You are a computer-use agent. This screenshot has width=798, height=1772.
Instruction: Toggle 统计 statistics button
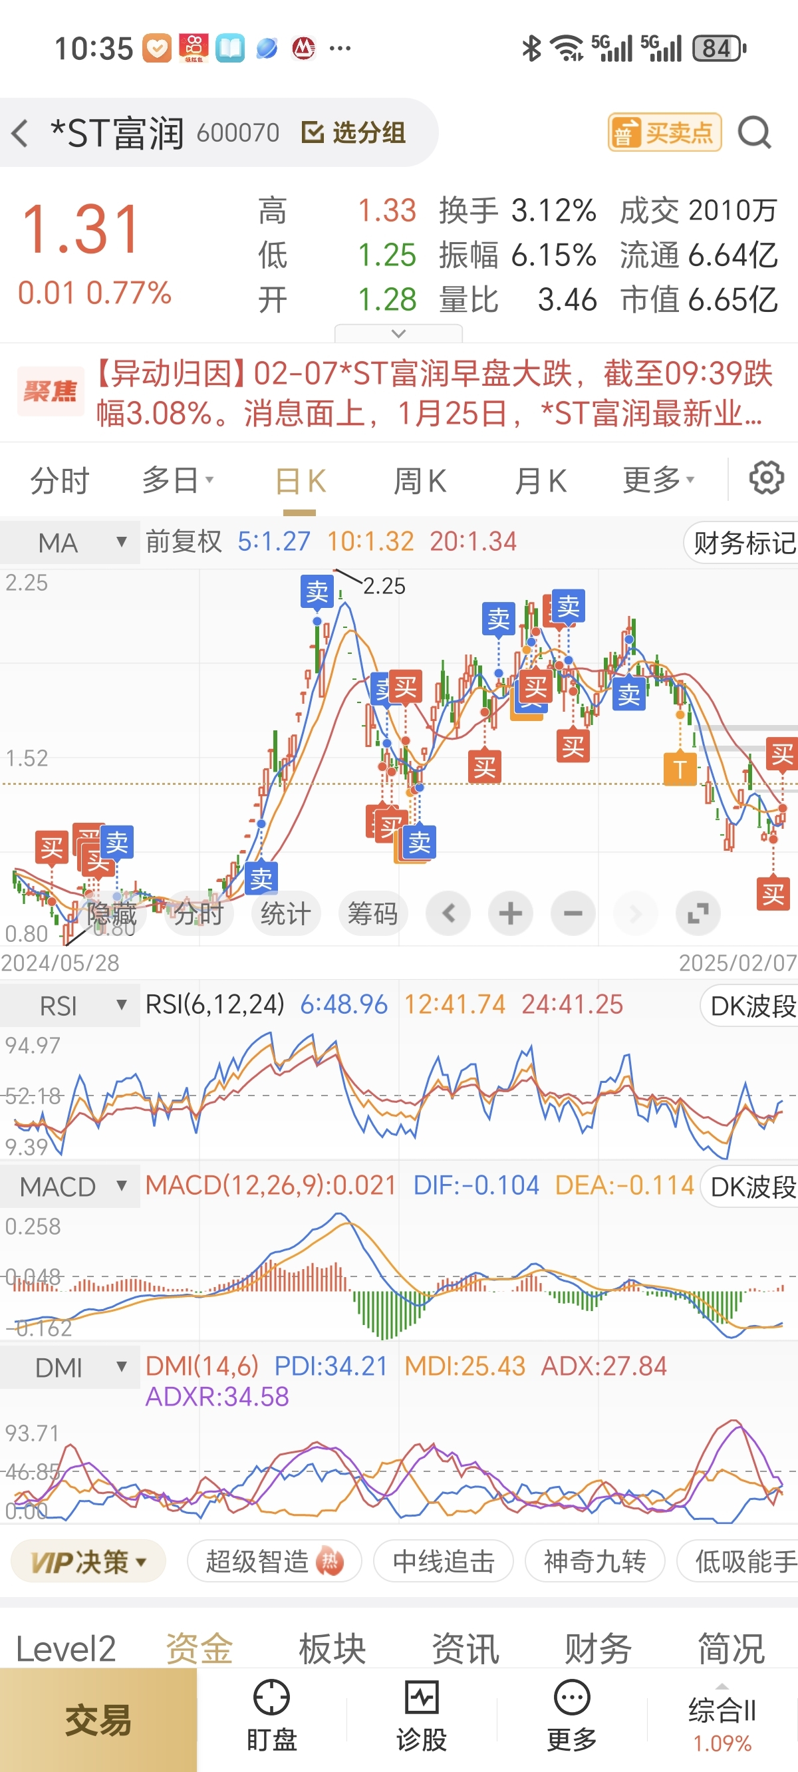pyautogui.click(x=286, y=913)
